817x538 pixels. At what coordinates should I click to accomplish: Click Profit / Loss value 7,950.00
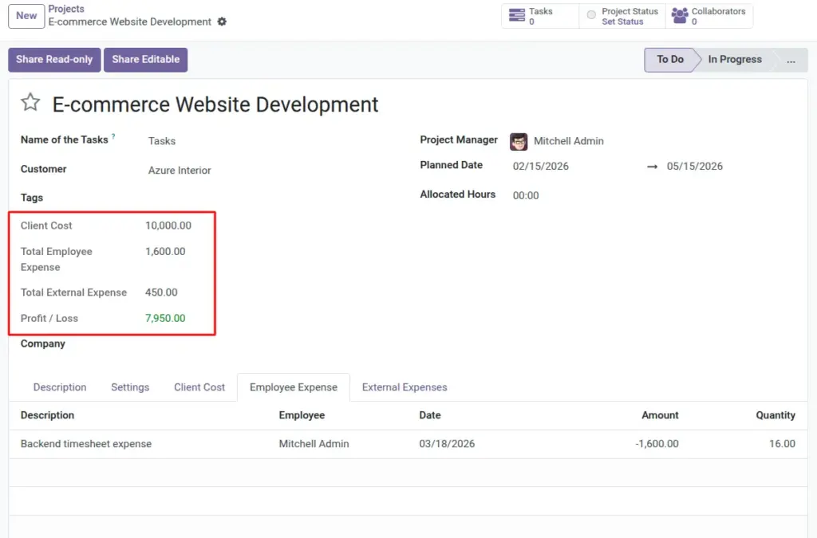pos(165,319)
